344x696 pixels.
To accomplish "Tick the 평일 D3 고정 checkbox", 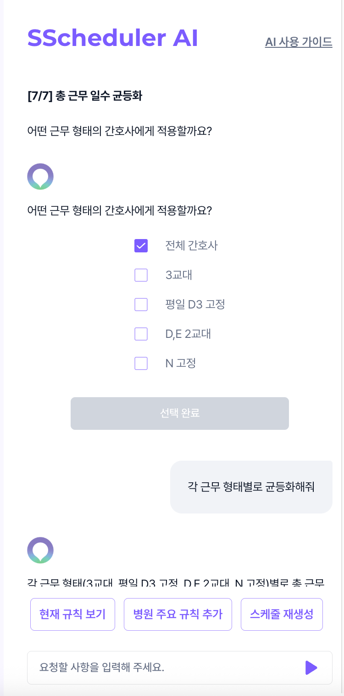I will click(x=141, y=305).
